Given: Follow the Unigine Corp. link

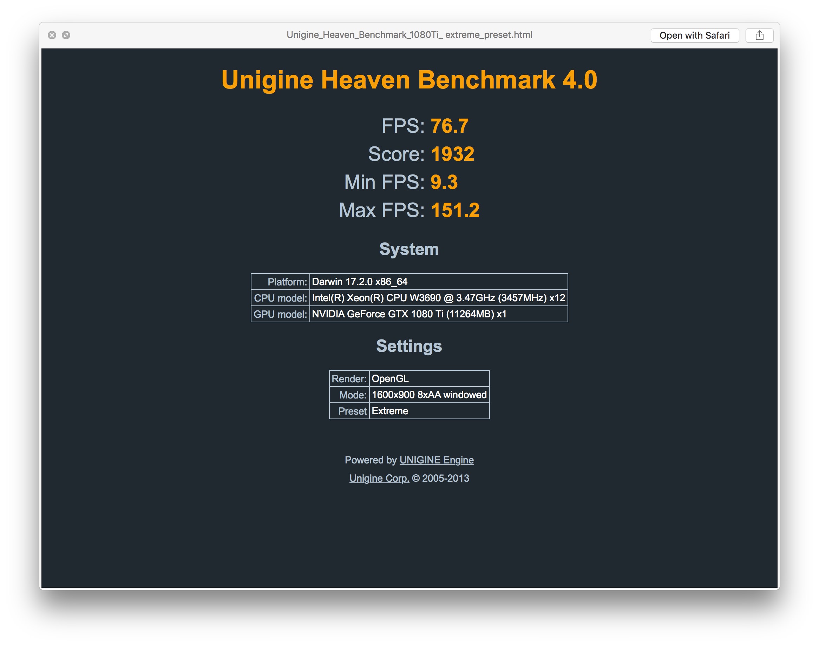Looking at the screenshot, I should (x=379, y=478).
